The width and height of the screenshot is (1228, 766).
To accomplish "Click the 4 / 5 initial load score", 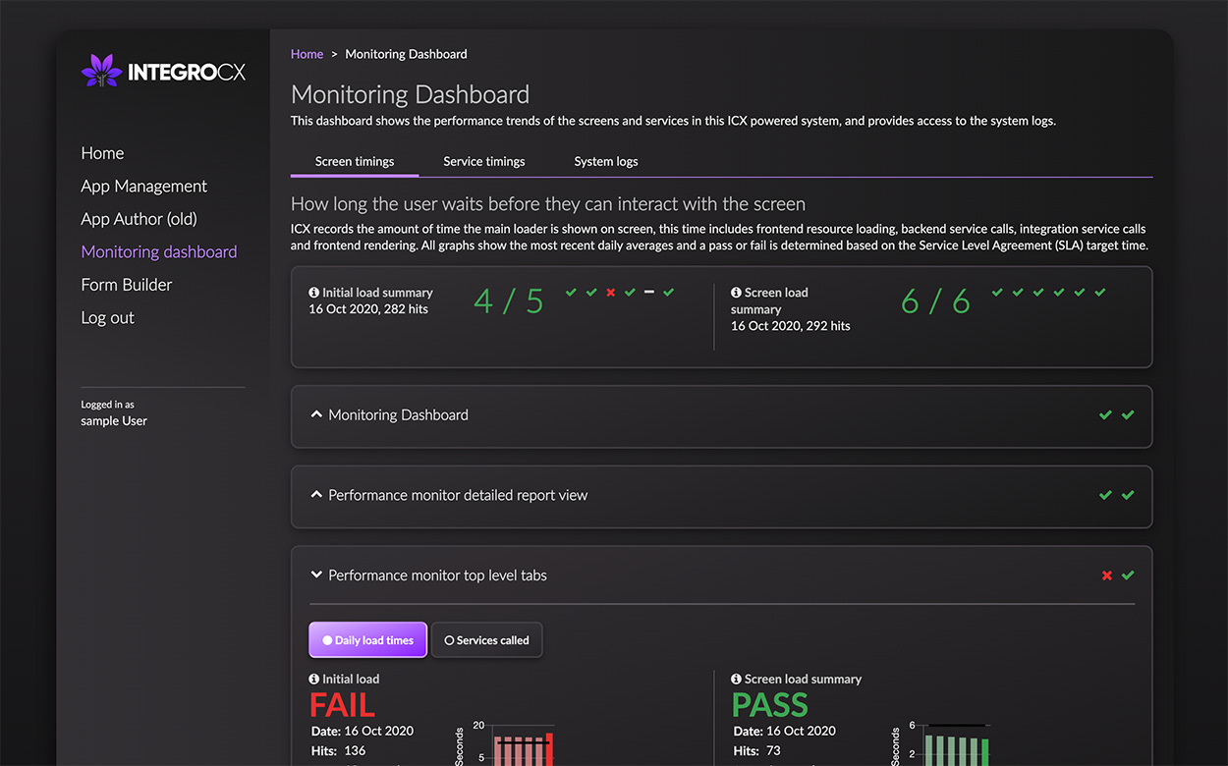I will (x=509, y=301).
